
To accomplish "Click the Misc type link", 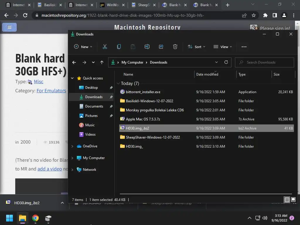I will 38,82.
